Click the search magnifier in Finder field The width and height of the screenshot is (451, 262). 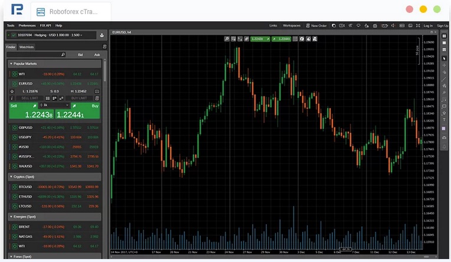pyautogui.click(x=63, y=54)
